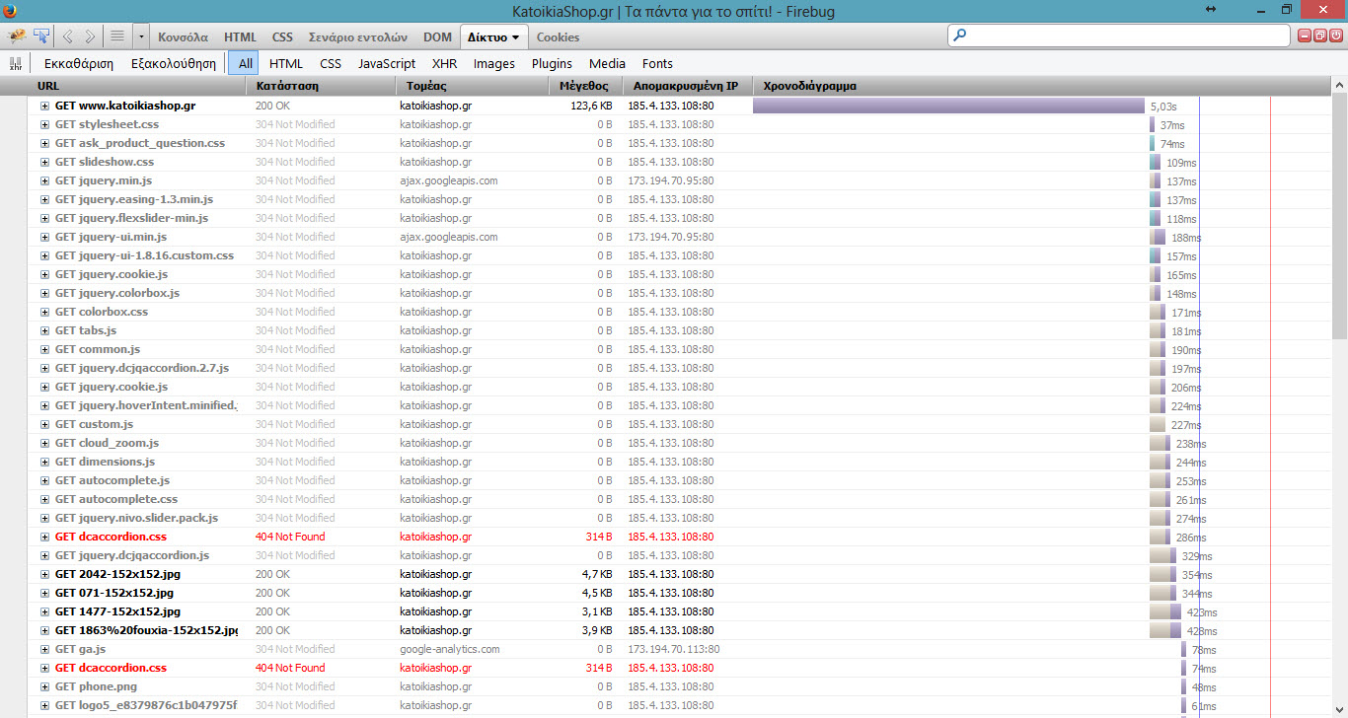Screen dimensions: 1348x718
Task: Expand the GET colorbox.css request
Action: [x=44, y=312]
